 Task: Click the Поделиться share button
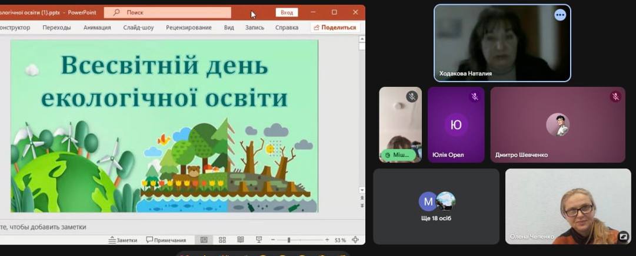tap(335, 28)
